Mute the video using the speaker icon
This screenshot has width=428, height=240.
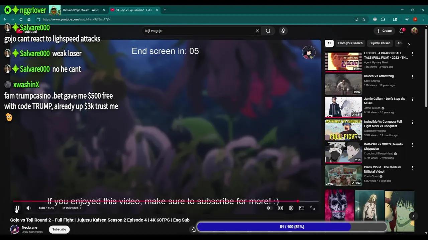29,208
